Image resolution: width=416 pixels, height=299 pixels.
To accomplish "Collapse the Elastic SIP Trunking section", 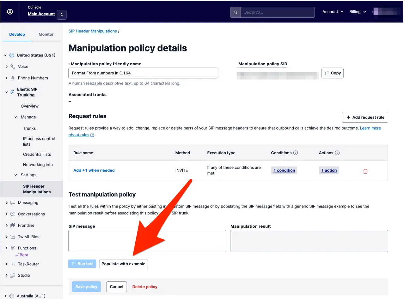I will point(7,92).
